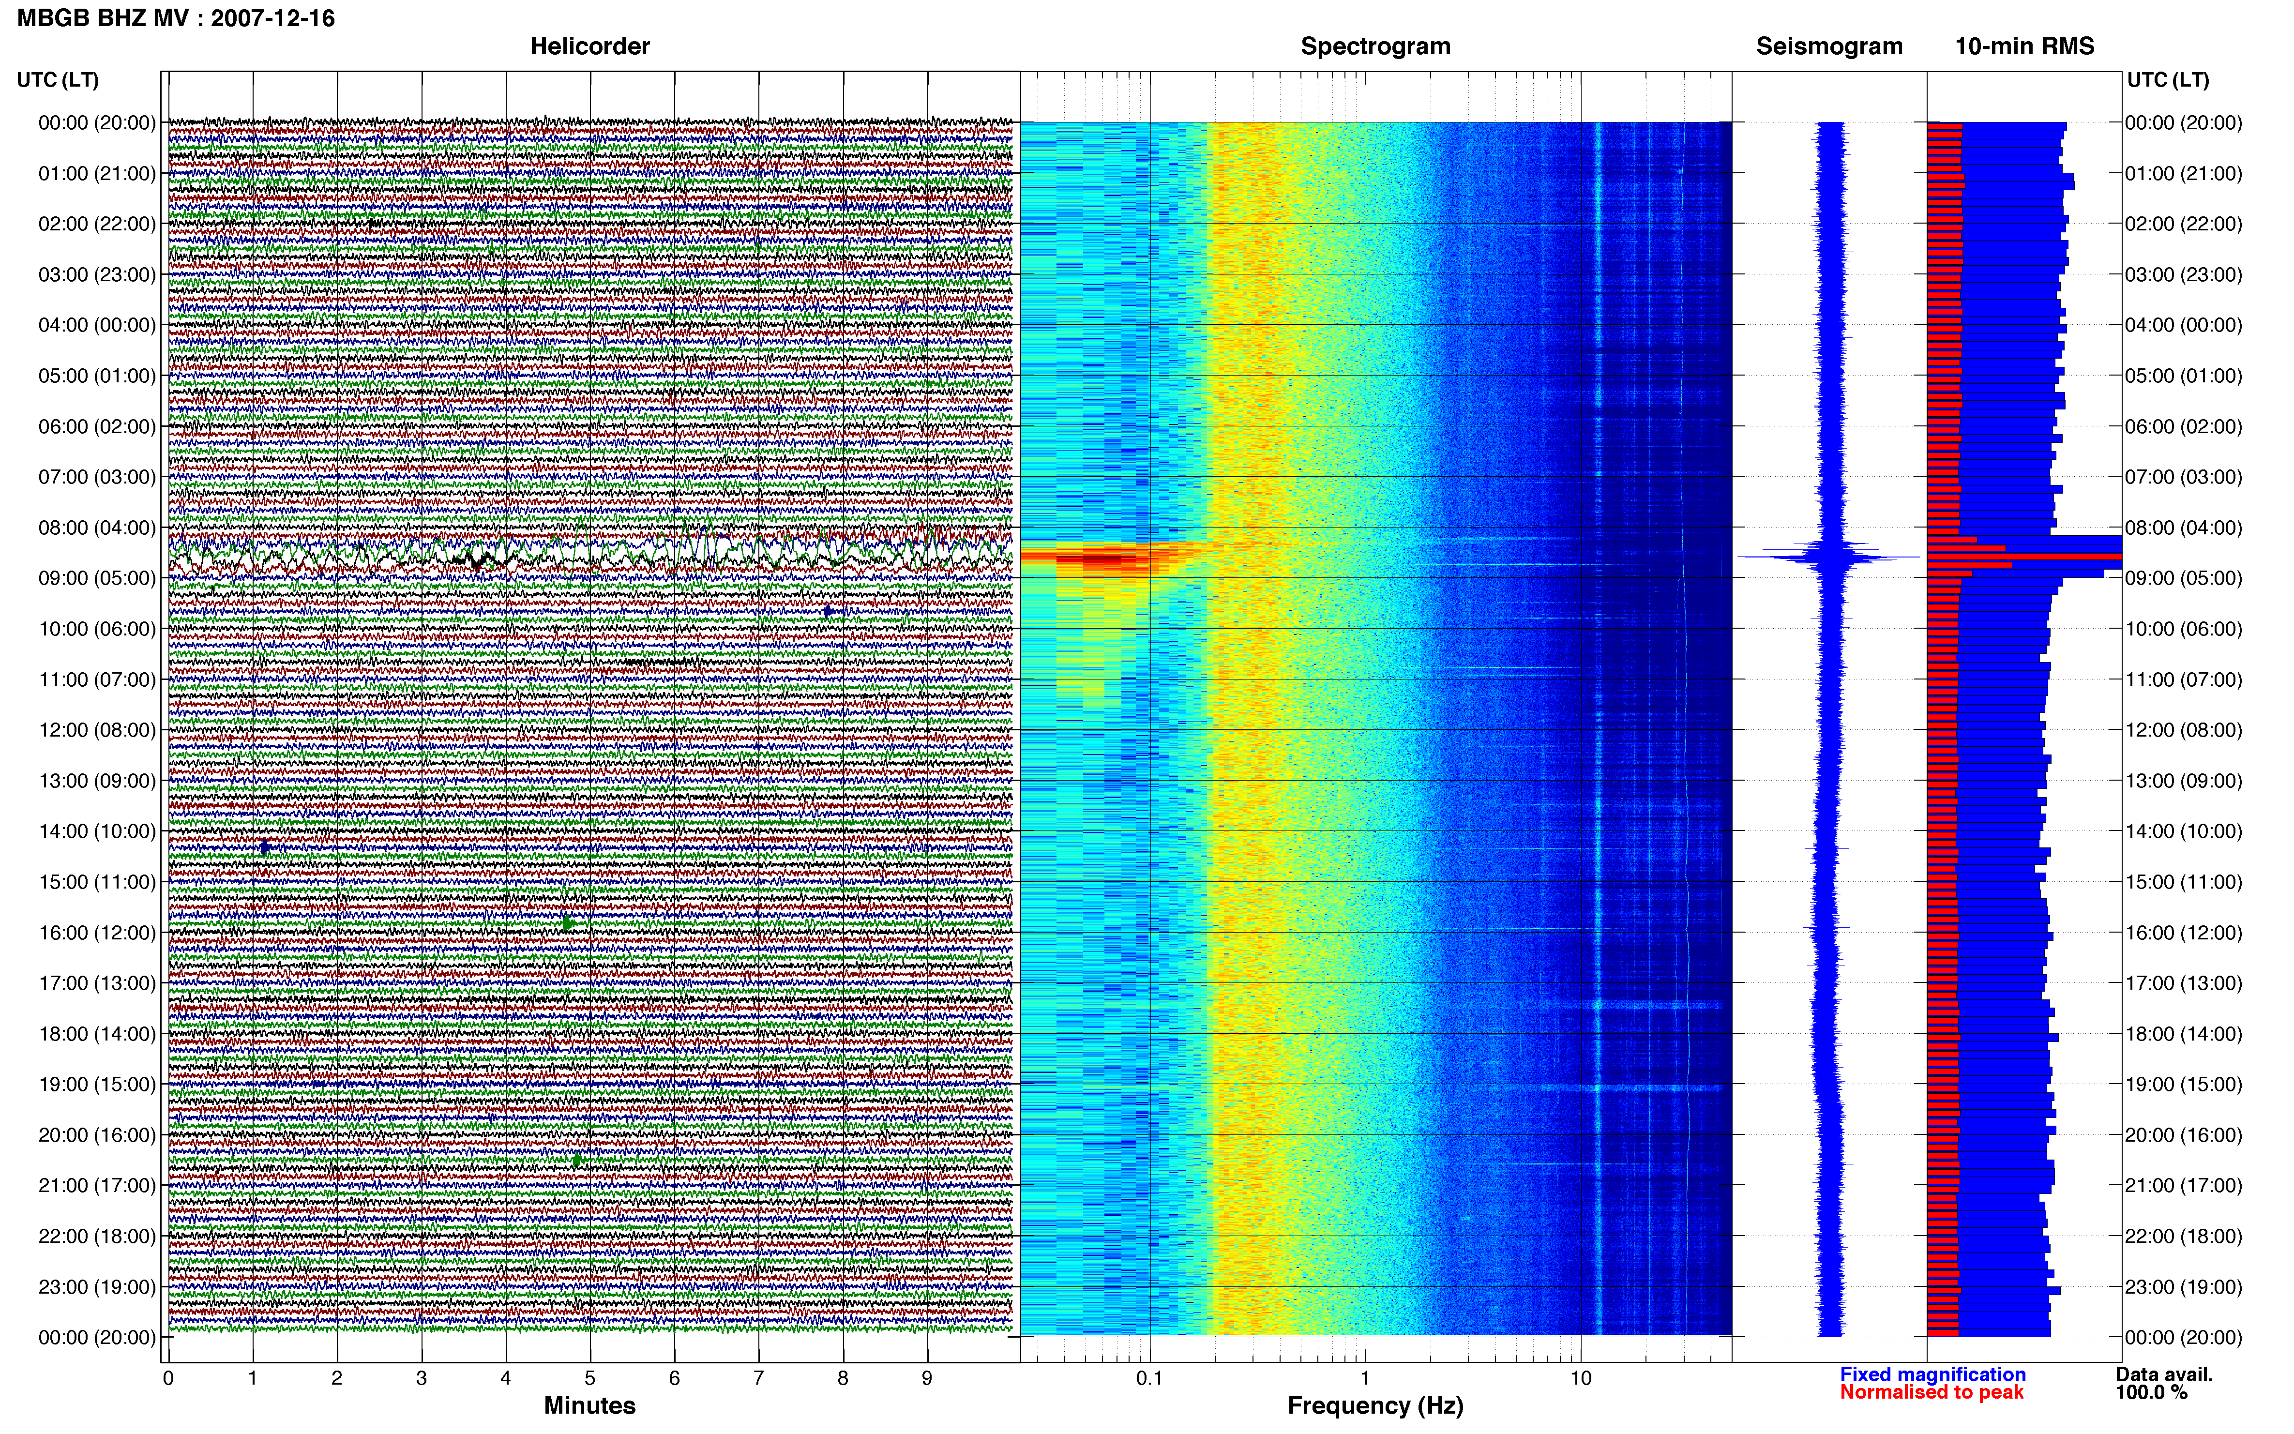Click the 'Minutes' axis title
2294x1434 pixels.
(x=589, y=1405)
